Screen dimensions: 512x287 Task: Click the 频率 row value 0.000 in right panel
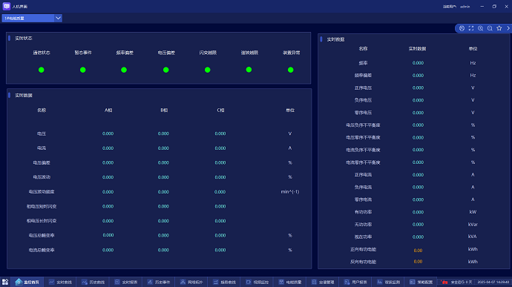point(418,63)
